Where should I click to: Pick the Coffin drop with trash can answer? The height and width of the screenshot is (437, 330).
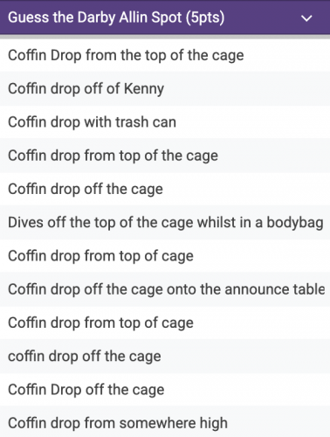[165, 122]
